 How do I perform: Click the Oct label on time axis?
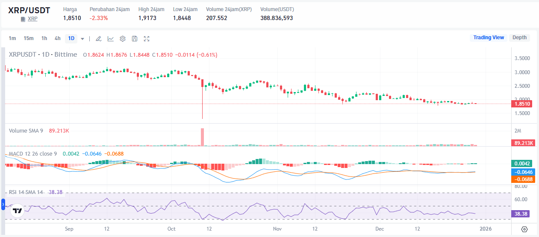(171, 229)
